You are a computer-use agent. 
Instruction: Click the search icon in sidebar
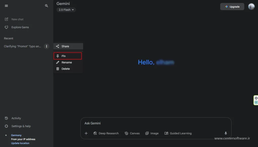46,6
